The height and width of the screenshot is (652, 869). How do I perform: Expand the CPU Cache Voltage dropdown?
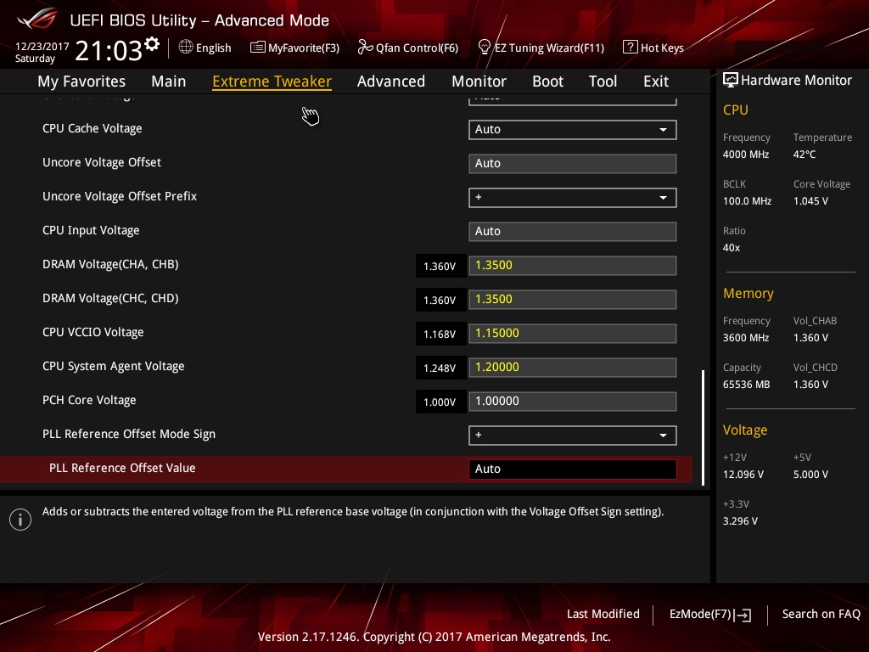click(x=573, y=130)
